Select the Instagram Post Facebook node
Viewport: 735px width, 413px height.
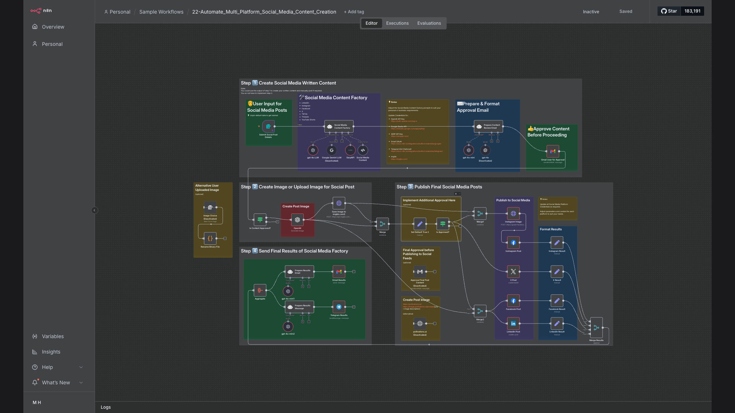tap(513, 243)
